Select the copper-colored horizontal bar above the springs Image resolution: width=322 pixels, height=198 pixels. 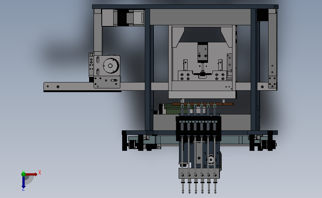[x=203, y=104]
